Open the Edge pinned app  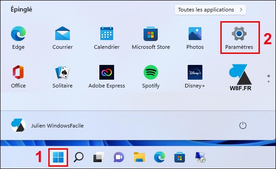pyautogui.click(x=18, y=38)
